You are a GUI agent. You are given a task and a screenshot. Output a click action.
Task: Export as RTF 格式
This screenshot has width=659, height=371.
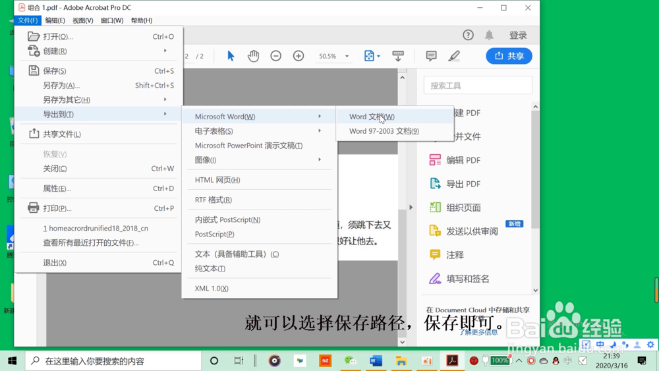point(259,200)
